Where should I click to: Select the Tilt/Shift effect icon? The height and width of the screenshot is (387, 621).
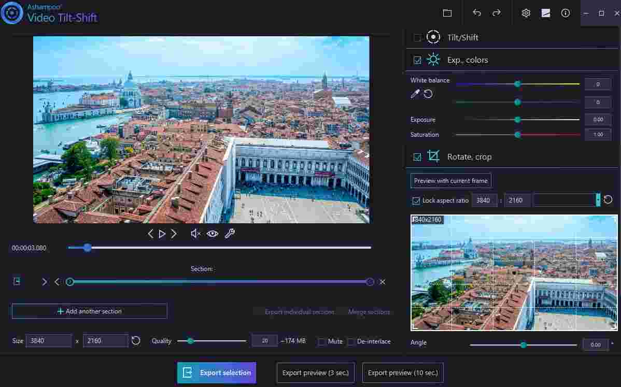433,37
